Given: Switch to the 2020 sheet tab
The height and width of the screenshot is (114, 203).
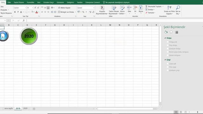Looking at the screenshot, I should pos(25,108).
